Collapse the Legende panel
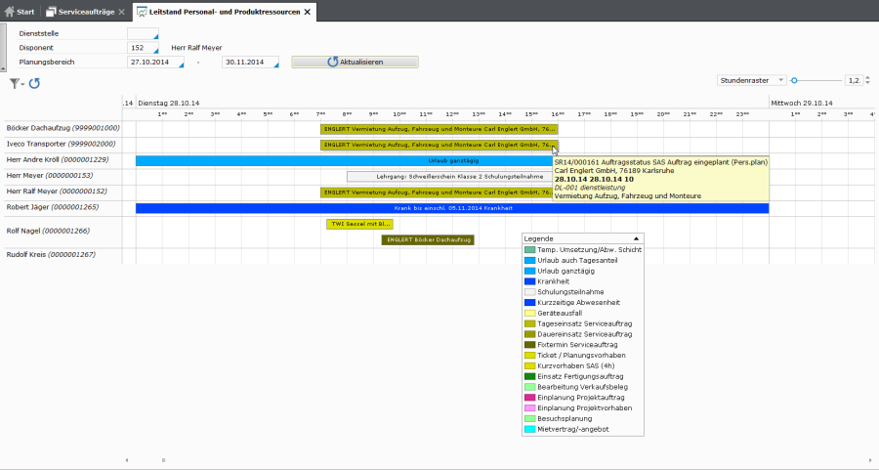879x470 pixels. pos(637,238)
